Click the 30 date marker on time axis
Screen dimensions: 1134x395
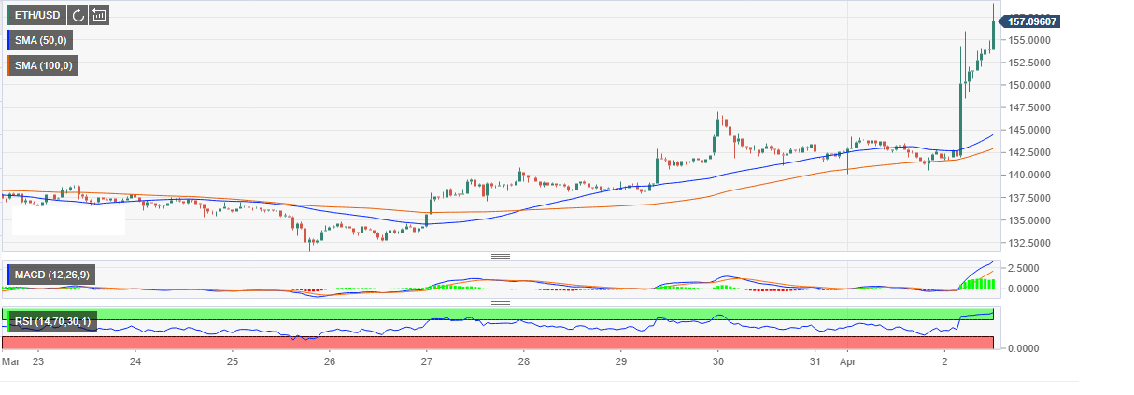click(x=717, y=360)
